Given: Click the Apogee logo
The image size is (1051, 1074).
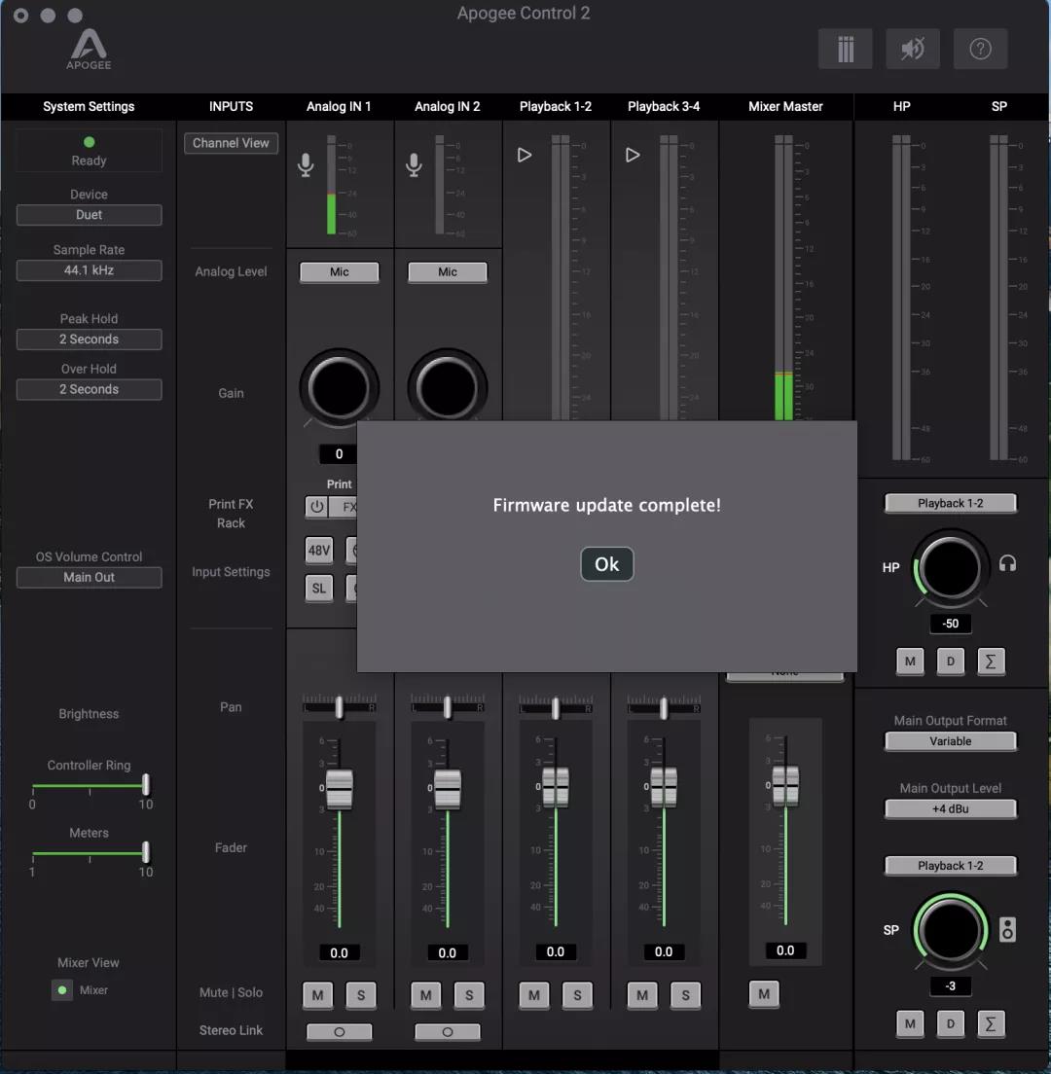Looking at the screenshot, I should point(90,49).
